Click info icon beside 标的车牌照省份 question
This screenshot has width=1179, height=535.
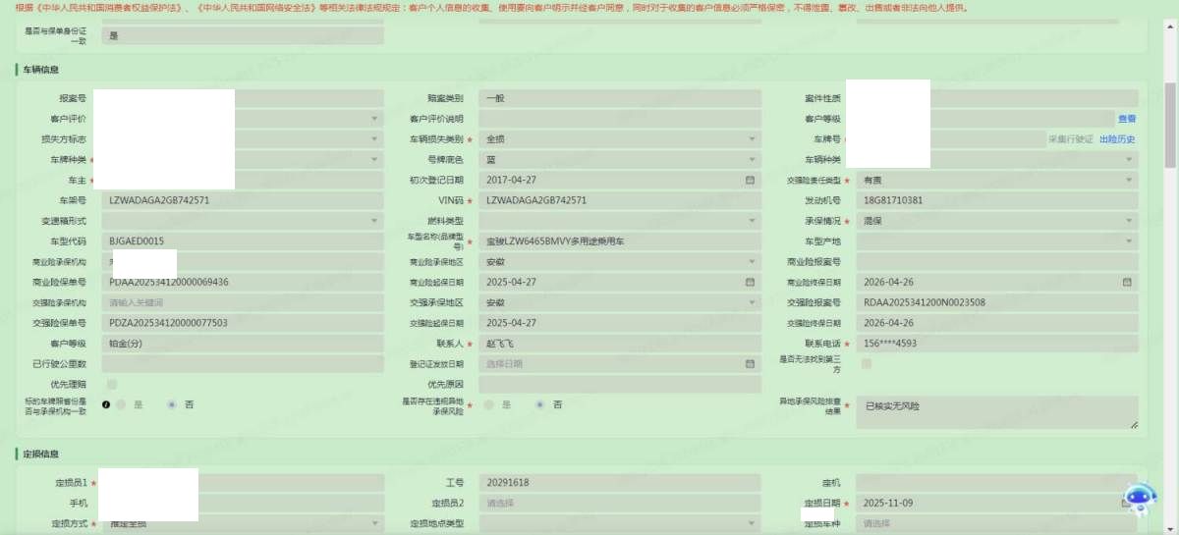pyautogui.click(x=106, y=404)
